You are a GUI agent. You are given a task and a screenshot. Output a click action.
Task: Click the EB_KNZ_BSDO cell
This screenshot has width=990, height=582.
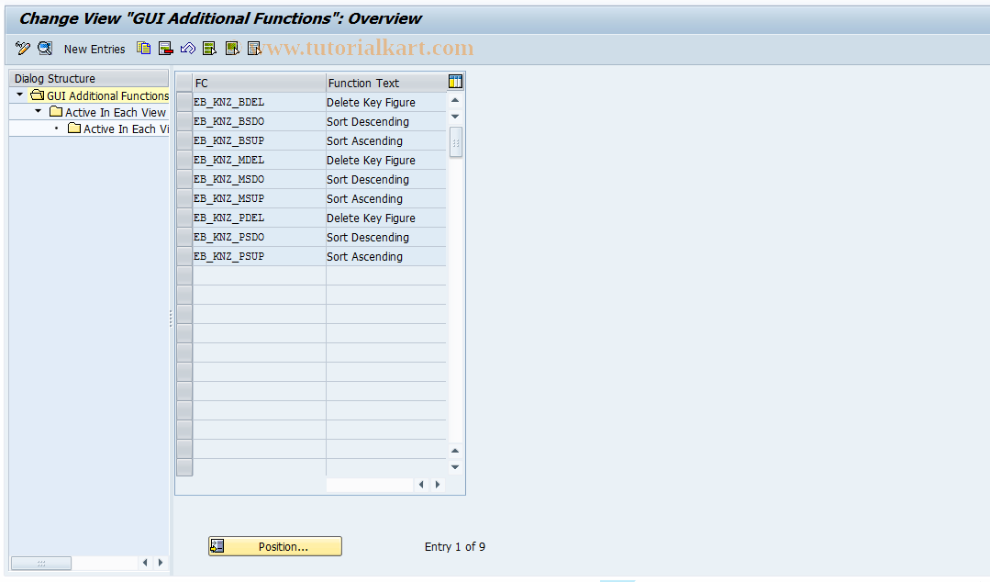point(259,121)
